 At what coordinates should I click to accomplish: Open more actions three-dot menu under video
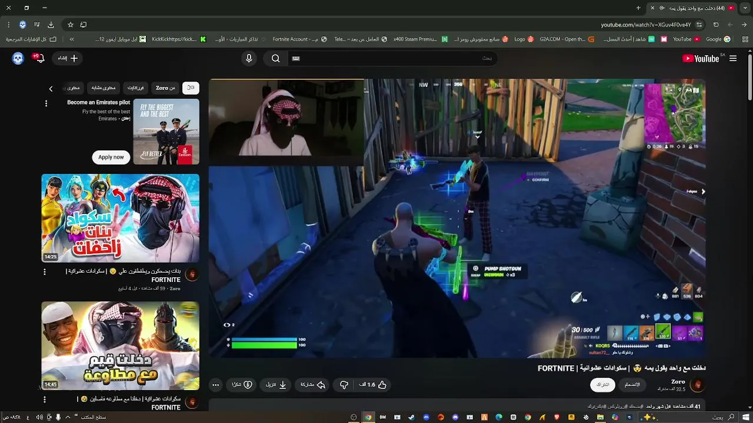[215, 385]
